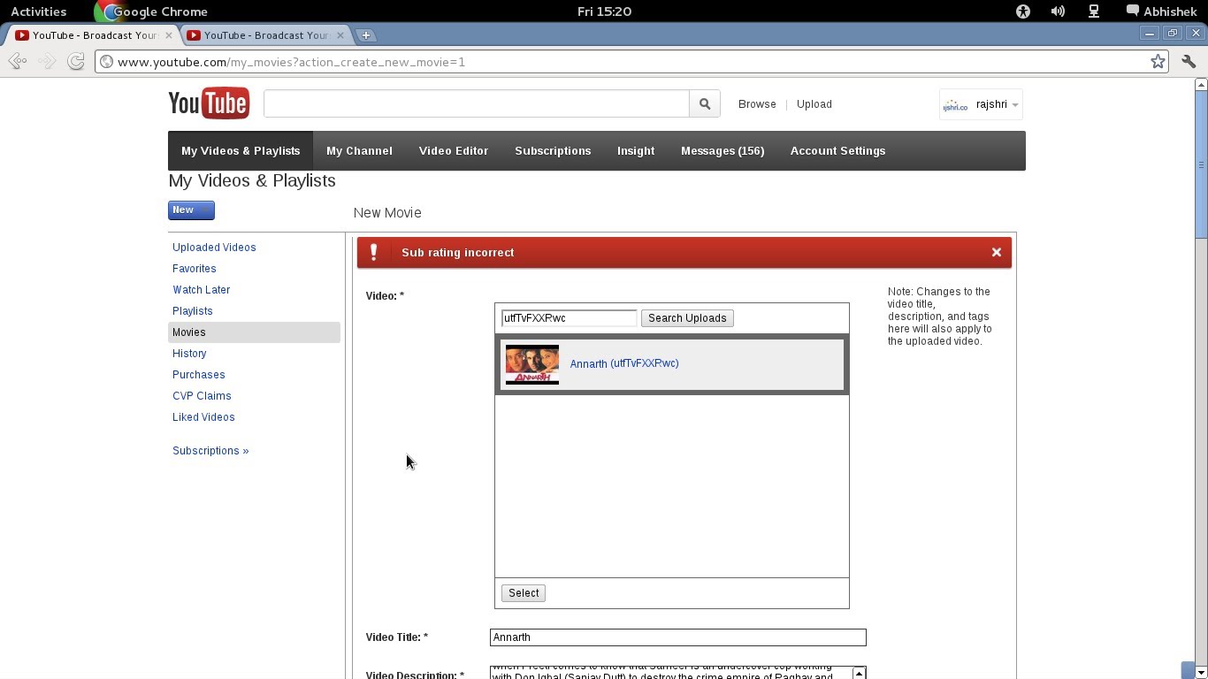The width and height of the screenshot is (1208, 679).
Task: Dismiss the Sub rating incorrect error banner
Action: 997,252
